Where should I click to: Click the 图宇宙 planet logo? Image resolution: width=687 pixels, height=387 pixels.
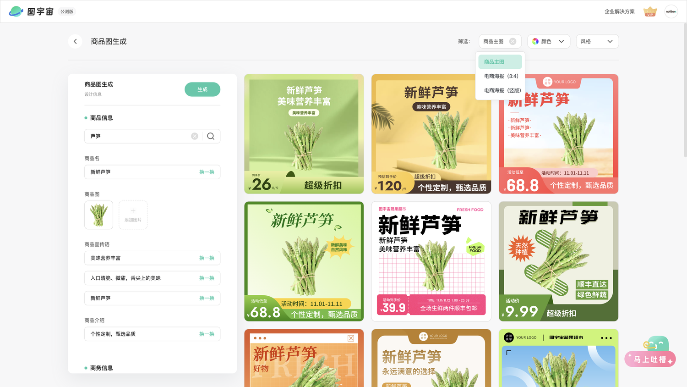16,11
